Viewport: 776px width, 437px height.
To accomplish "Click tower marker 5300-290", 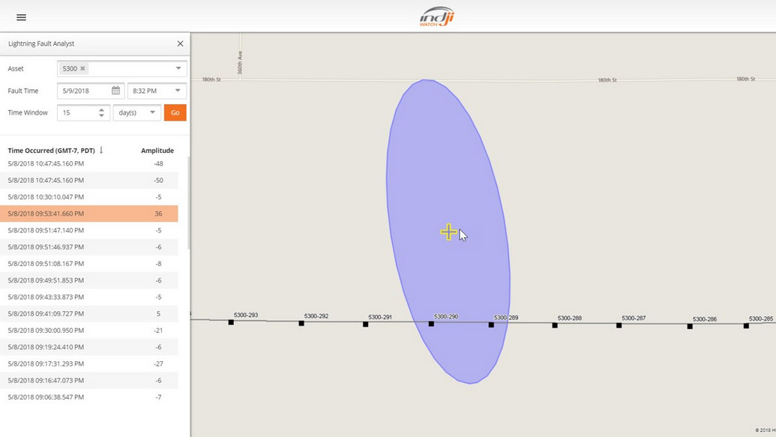I will point(431,324).
